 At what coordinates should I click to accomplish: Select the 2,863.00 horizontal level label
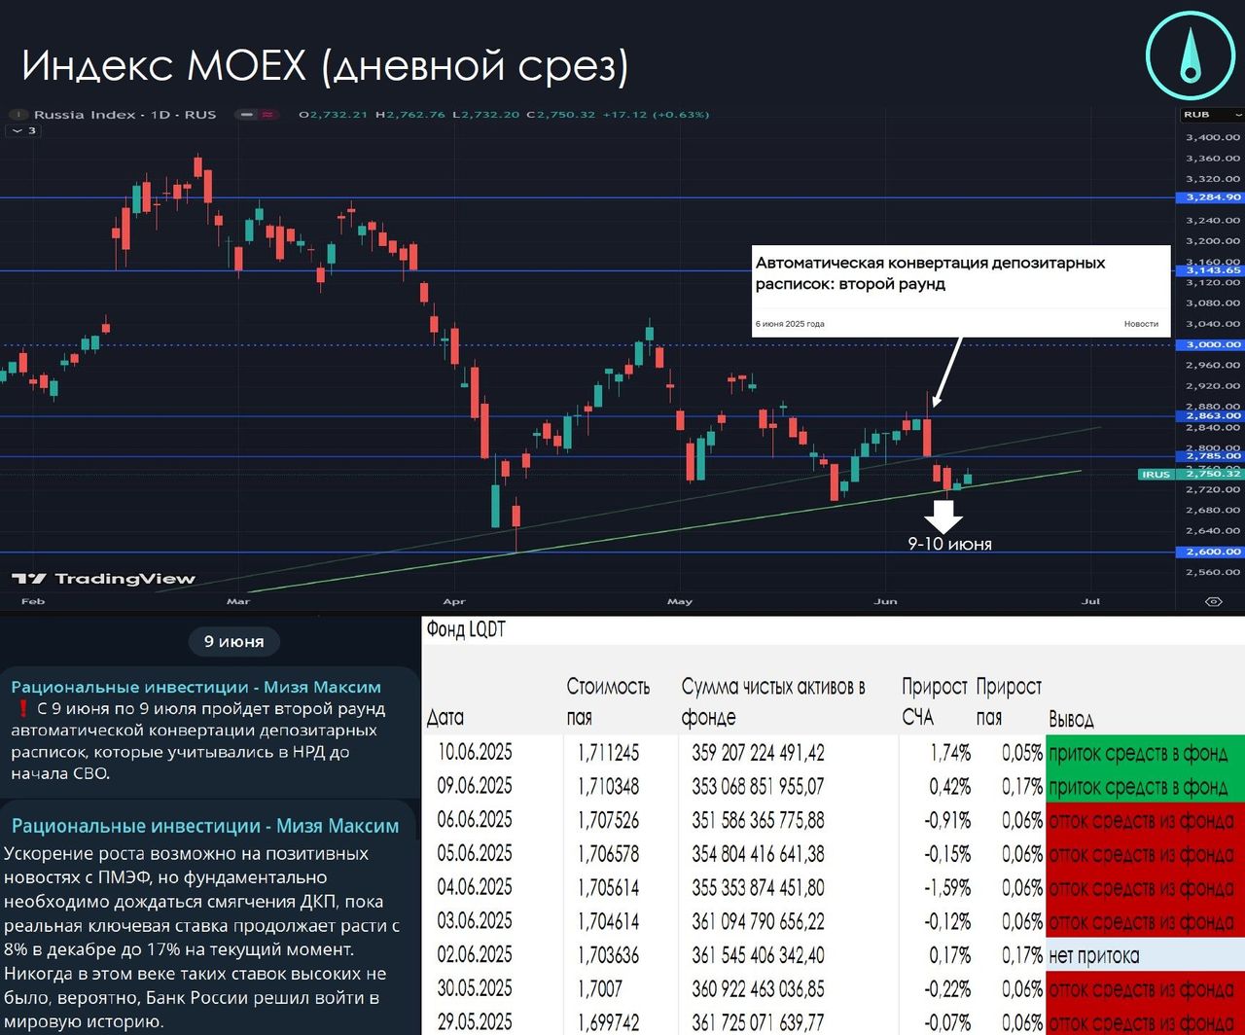[1211, 416]
